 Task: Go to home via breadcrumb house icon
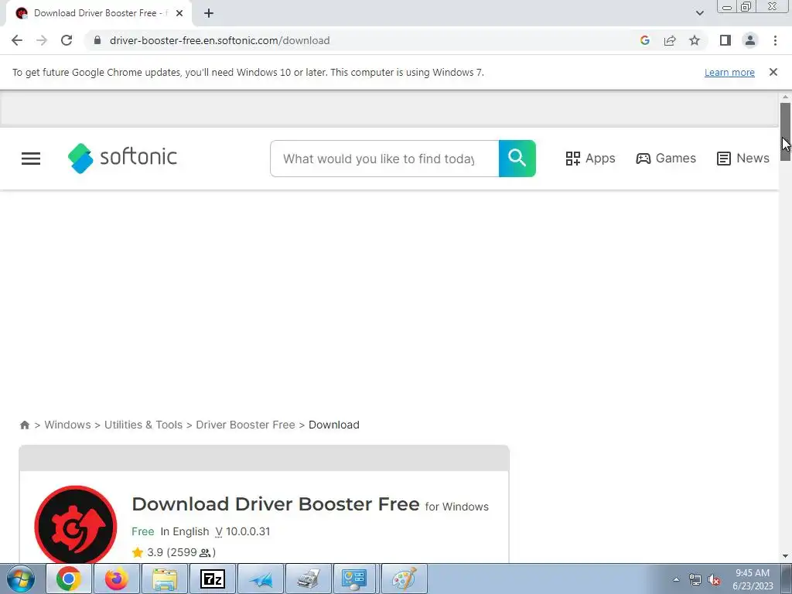tap(24, 425)
